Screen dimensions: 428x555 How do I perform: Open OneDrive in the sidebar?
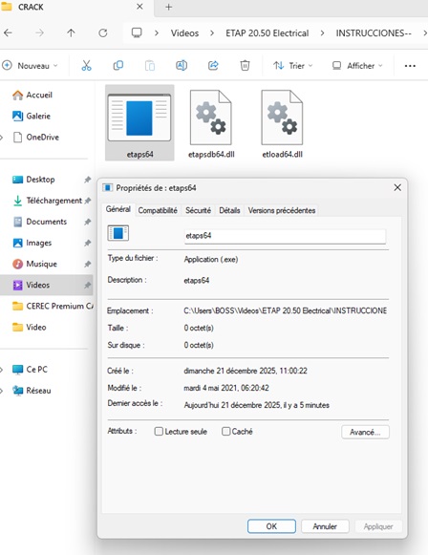click(x=35, y=137)
